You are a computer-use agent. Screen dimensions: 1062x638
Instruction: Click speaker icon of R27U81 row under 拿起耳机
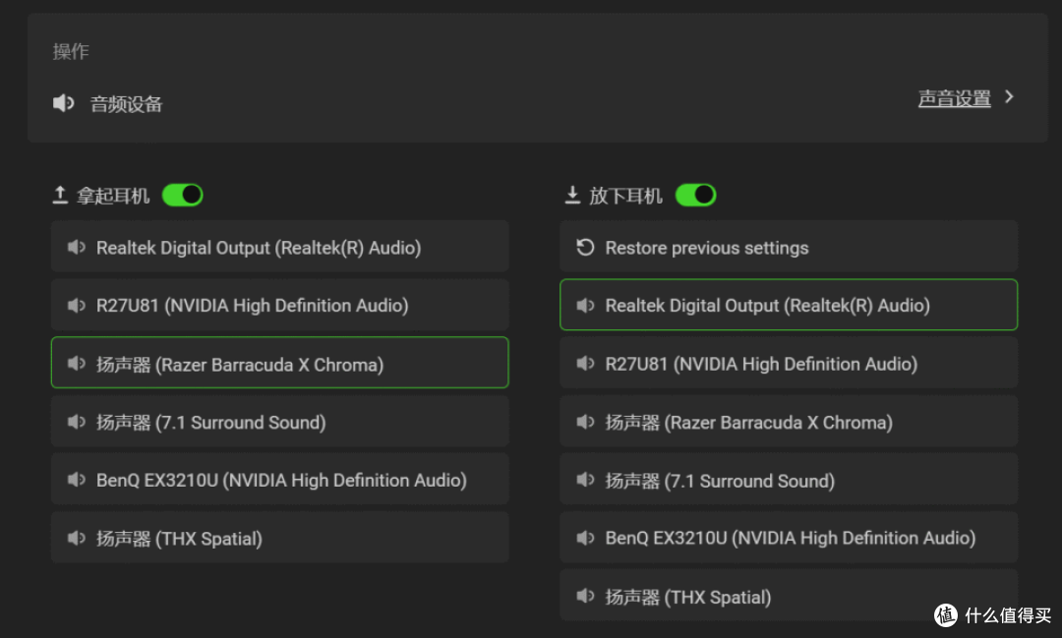click(77, 306)
